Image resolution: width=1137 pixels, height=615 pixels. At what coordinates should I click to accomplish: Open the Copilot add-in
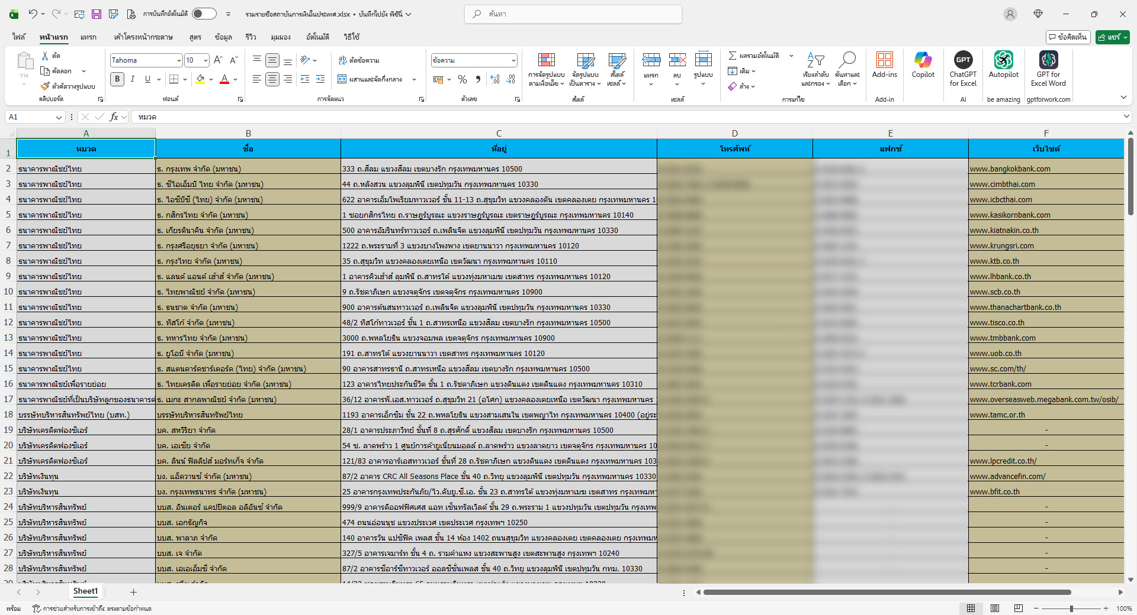click(923, 65)
